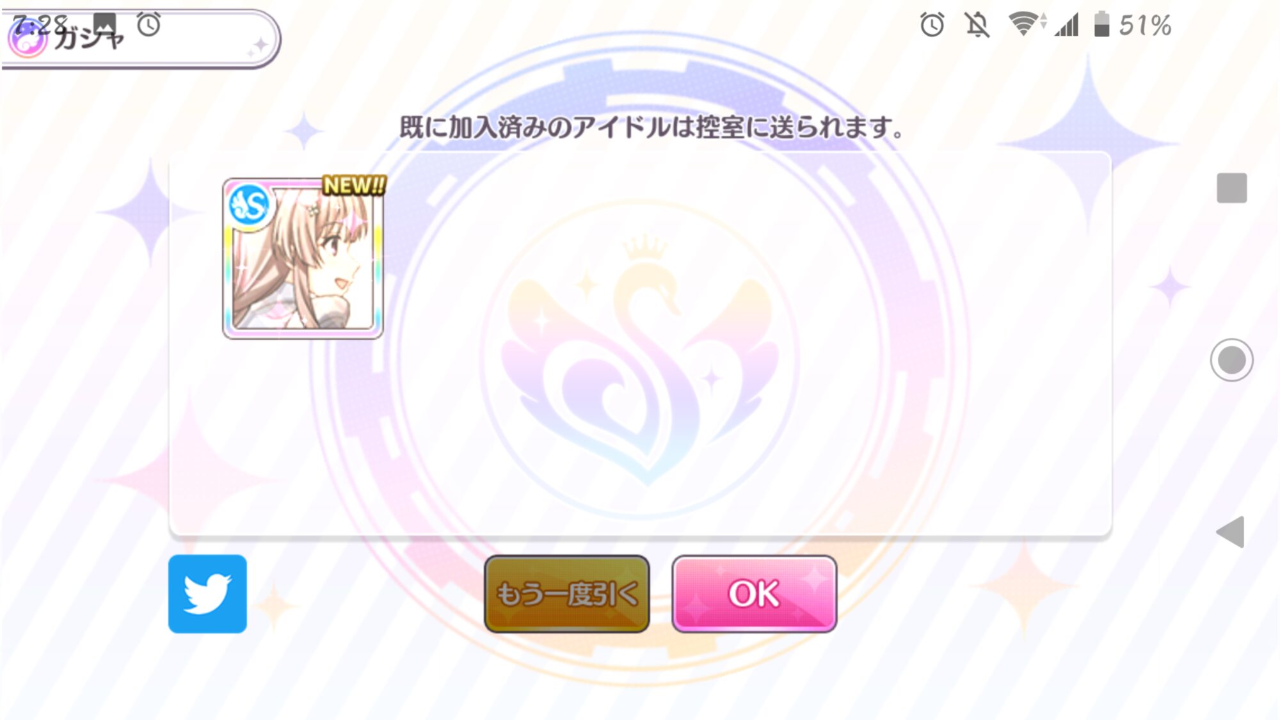Share the gacha result on Twitter
Screen dimensions: 1280x720
point(207,594)
